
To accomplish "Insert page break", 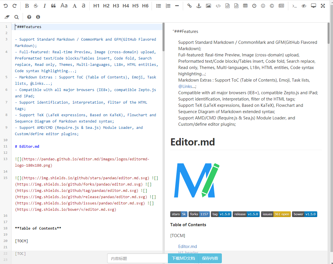I will click(x=281, y=6).
